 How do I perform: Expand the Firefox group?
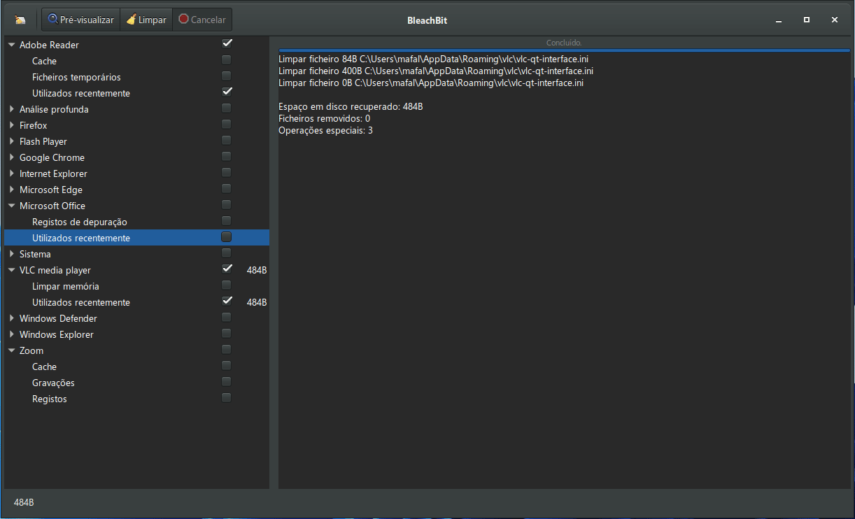pos(11,125)
